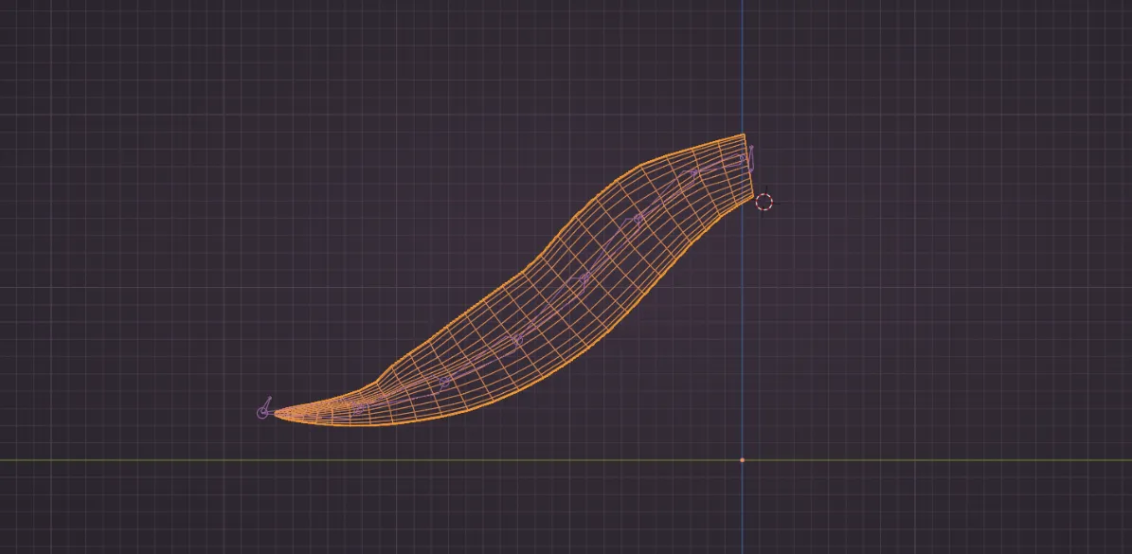Select the bone joint at the tail tip
The height and width of the screenshot is (554, 1132).
click(263, 412)
